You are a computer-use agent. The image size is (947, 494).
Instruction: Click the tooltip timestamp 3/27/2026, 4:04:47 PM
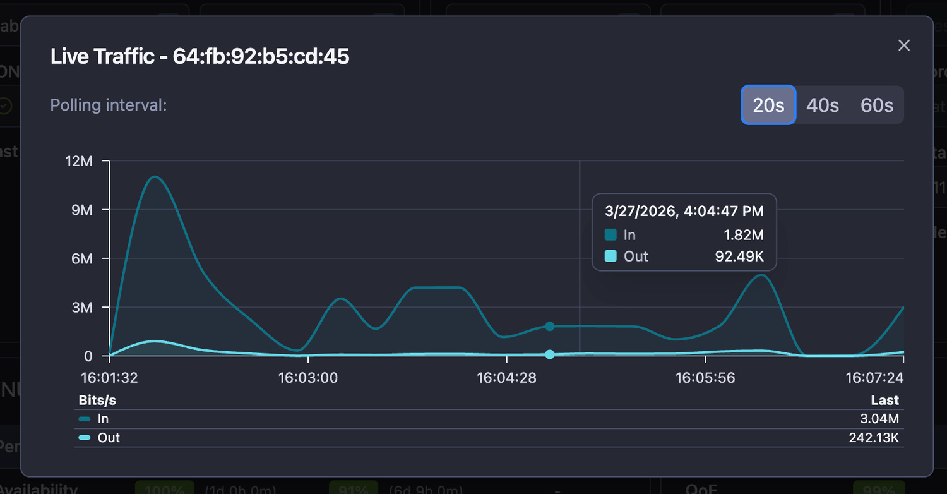(x=684, y=211)
